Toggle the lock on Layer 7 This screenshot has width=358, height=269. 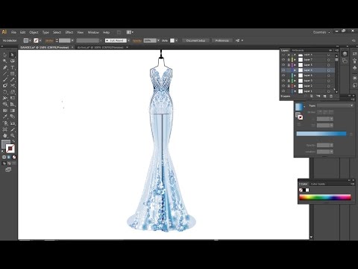(x=289, y=60)
